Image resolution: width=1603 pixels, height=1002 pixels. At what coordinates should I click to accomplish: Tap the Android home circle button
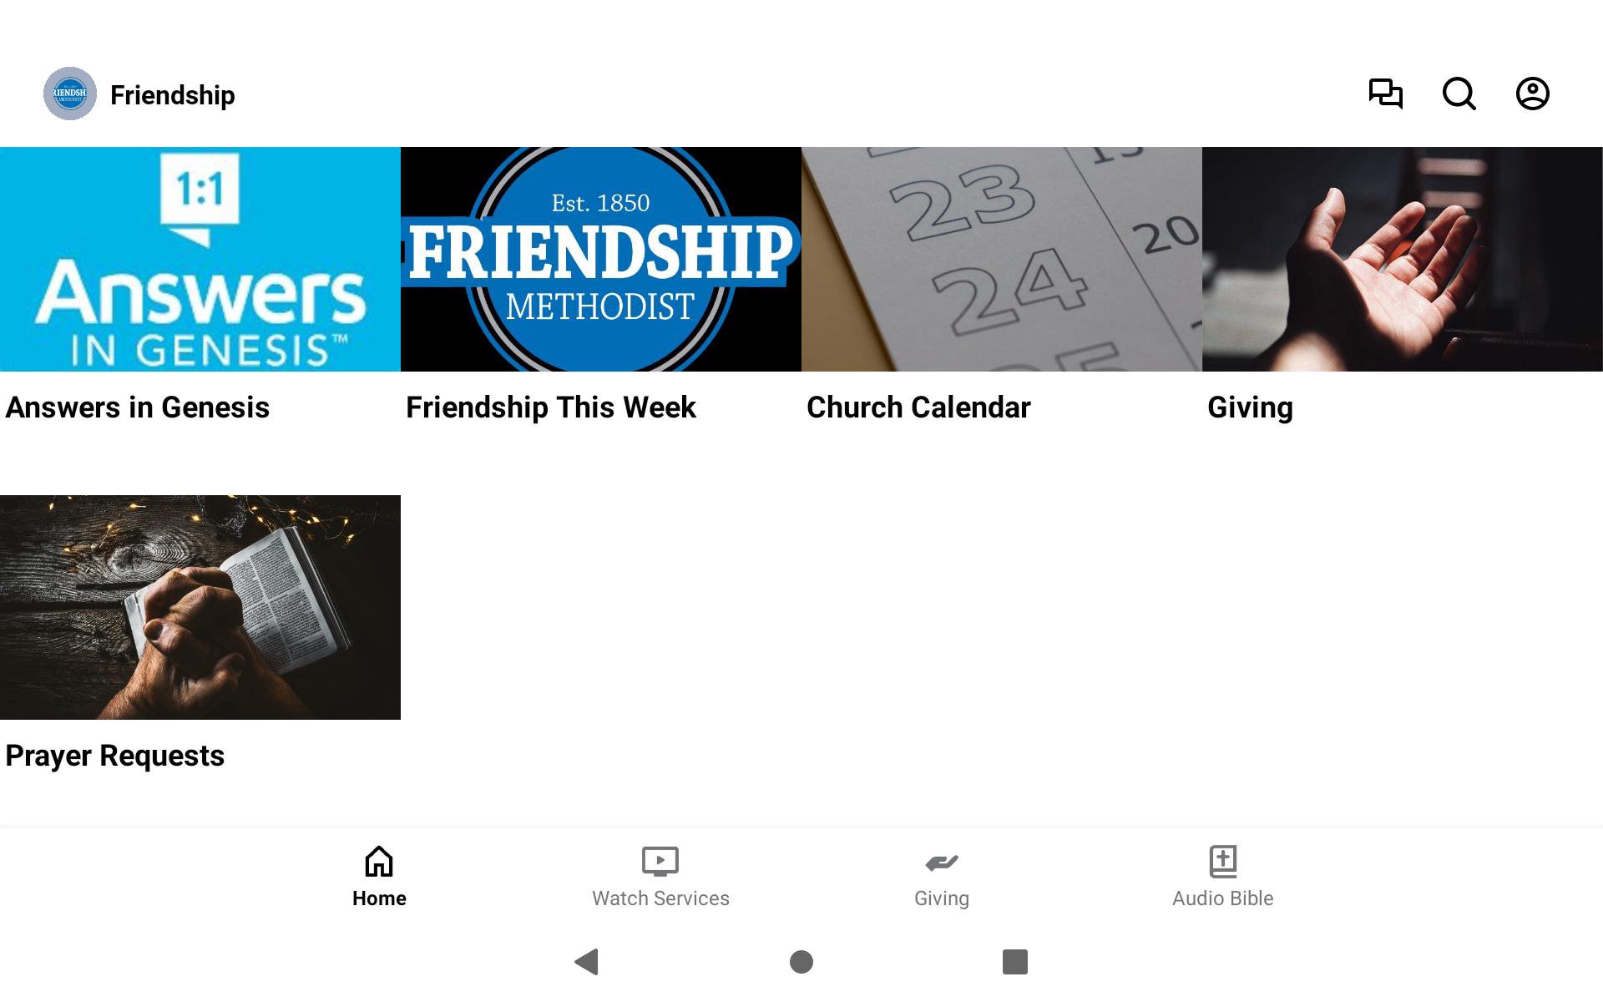coord(801,962)
